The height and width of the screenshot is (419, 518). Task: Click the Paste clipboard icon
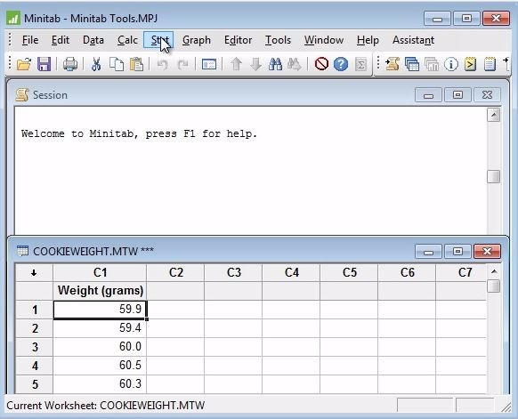(x=136, y=64)
